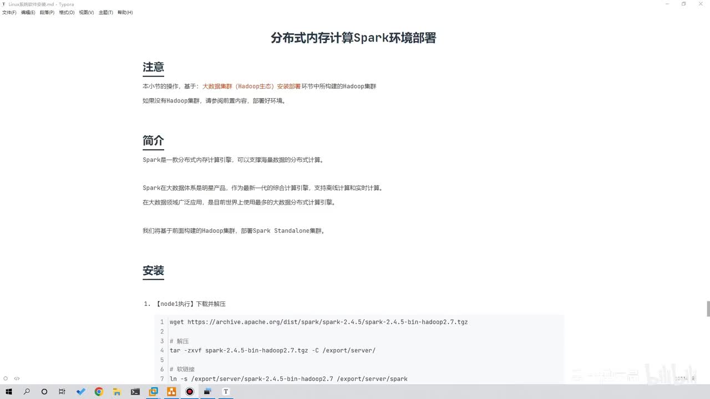Screen dimensions: 710x399
Task: Open orange diagram app in taskbar
Action: tap(171, 391)
